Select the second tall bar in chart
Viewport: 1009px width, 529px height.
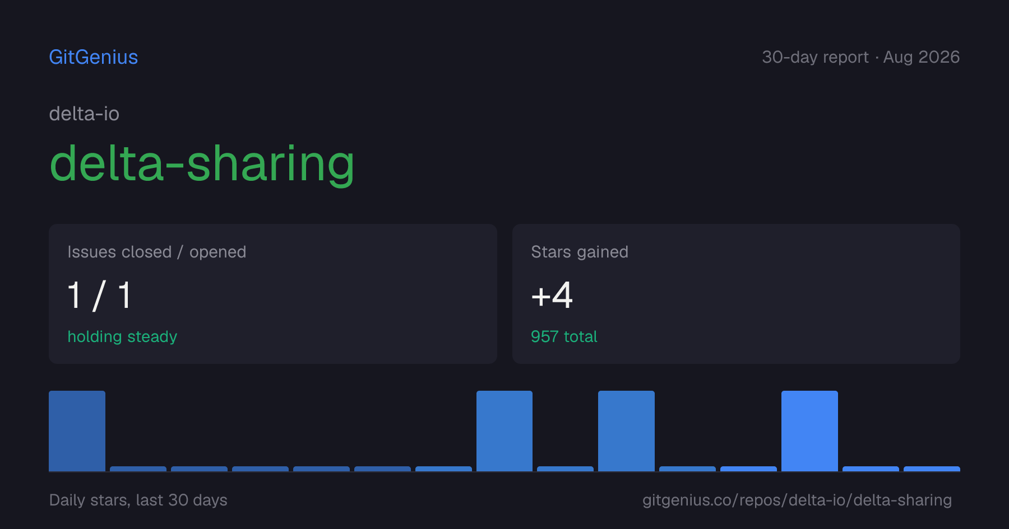pos(504,431)
